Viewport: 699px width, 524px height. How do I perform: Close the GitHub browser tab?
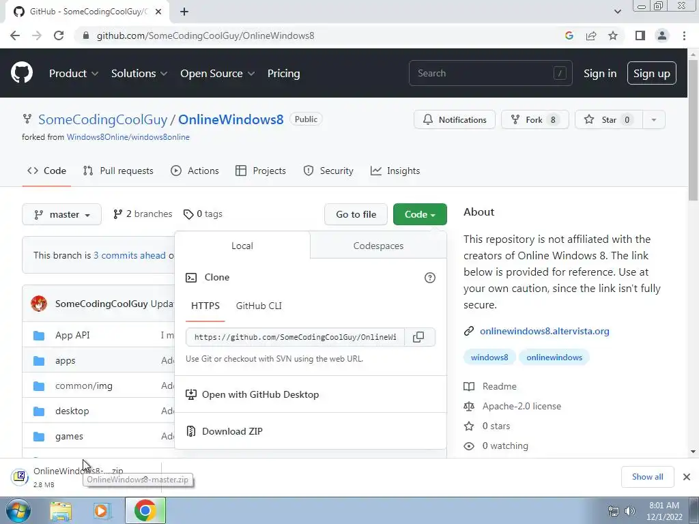[x=158, y=12]
